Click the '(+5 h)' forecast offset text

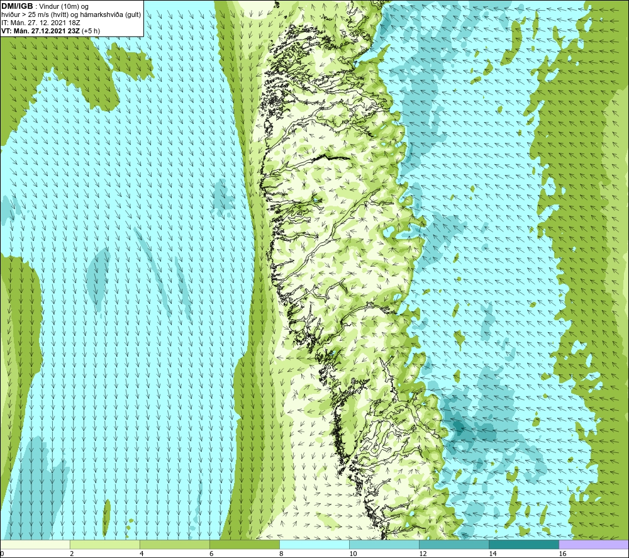click(x=91, y=31)
